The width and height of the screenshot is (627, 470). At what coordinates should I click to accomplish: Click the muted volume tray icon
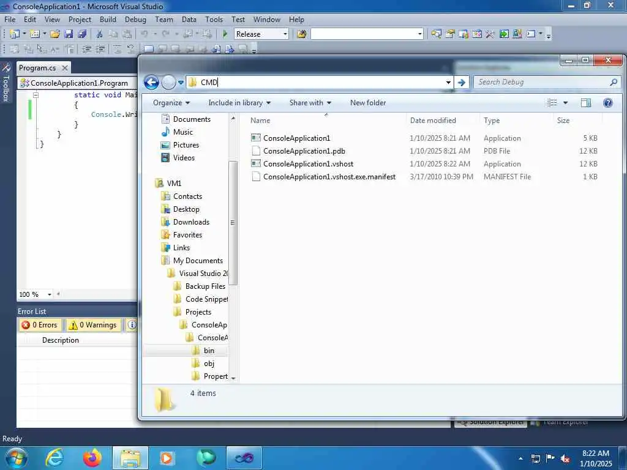pos(565,459)
